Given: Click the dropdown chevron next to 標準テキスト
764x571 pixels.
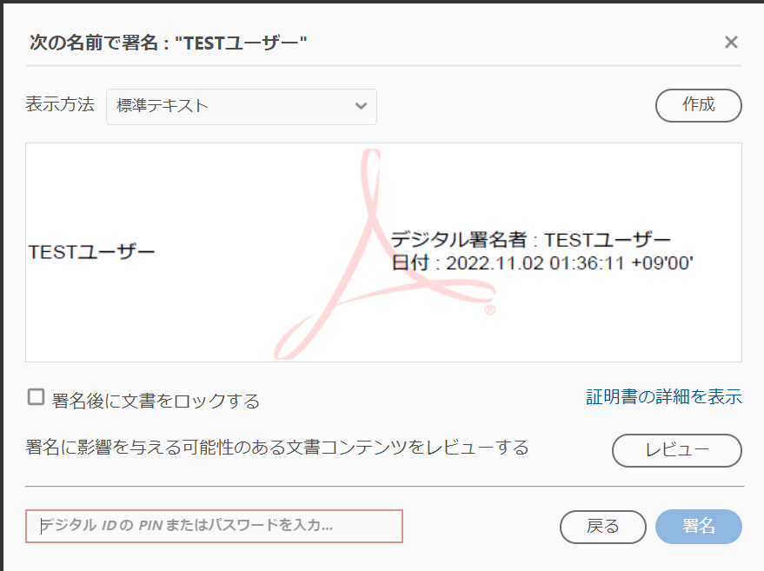Looking at the screenshot, I should tap(362, 106).
